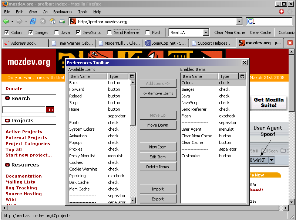Sort Enabled Items by Type header

(x=228, y=76)
